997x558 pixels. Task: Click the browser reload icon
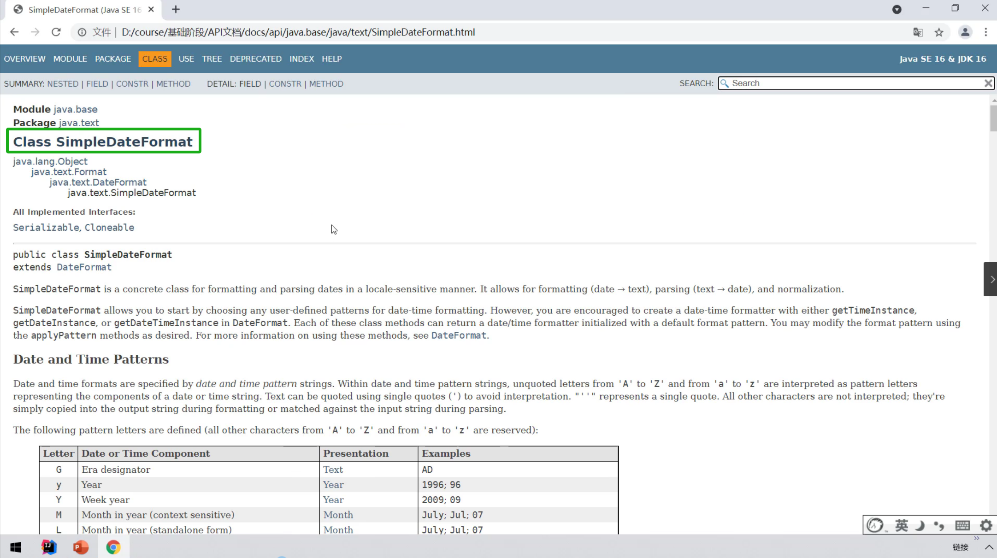point(56,32)
